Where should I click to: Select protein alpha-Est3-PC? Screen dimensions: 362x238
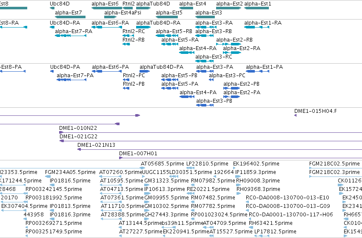click(227, 76)
